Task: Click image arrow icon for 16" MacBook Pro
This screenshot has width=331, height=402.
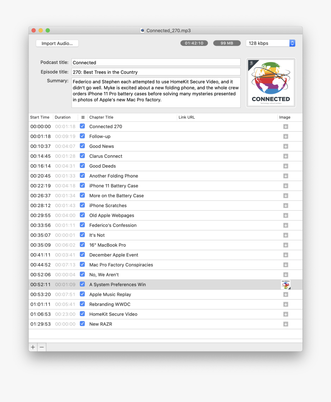Action: coord(286,245)
